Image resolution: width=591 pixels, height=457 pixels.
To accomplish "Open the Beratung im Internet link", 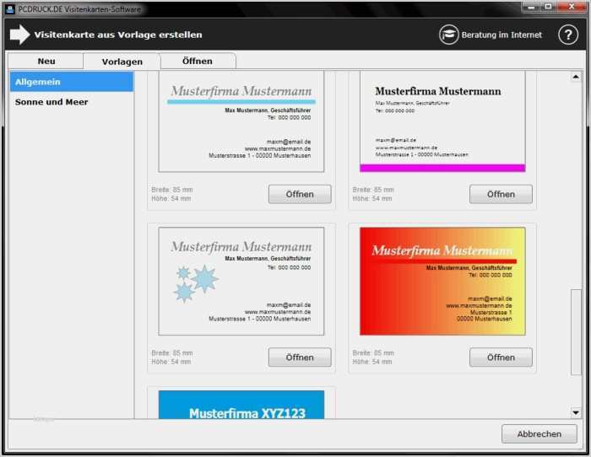I will 502,35.
